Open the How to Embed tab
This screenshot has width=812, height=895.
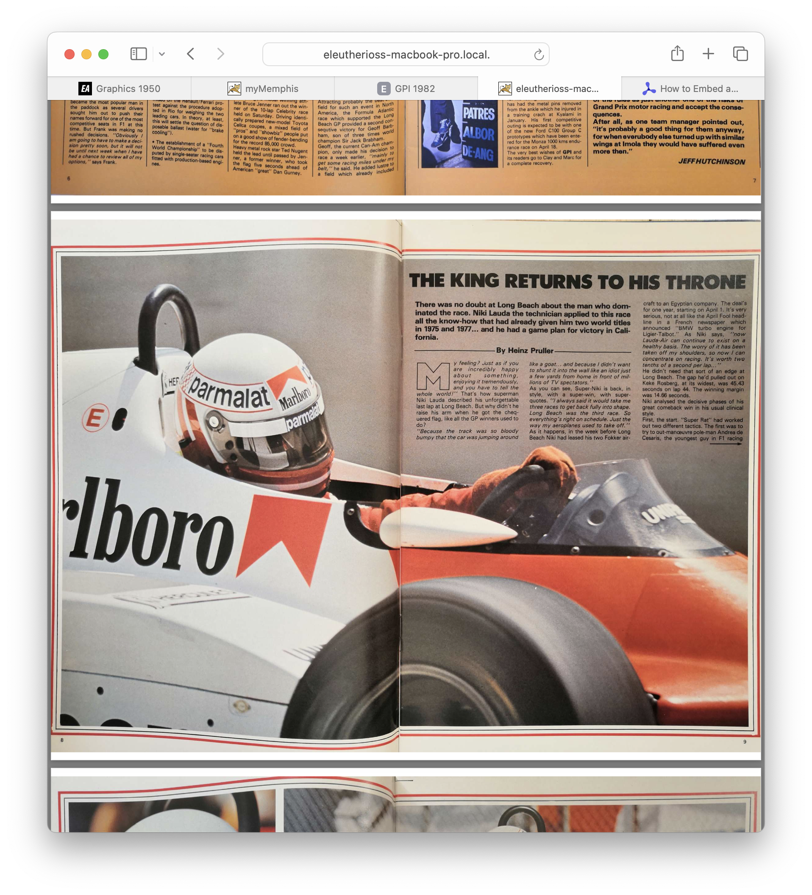click(692, 89)
